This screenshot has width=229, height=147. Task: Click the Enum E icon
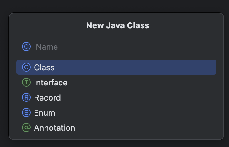tap(26, 113)
